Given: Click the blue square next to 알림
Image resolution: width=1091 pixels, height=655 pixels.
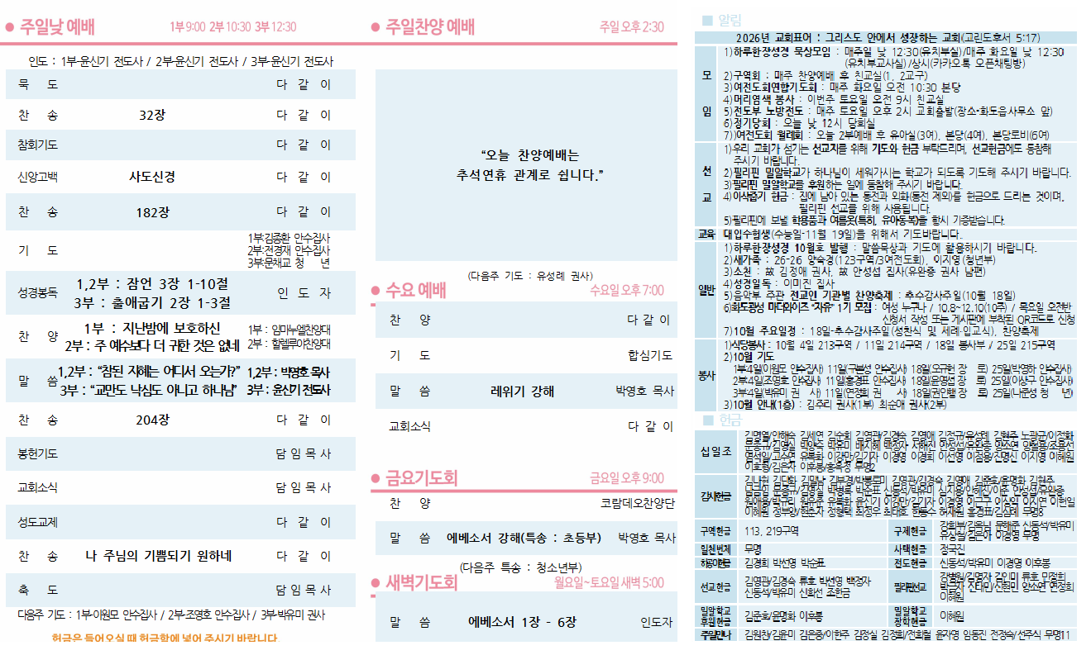Looking at the screenshot, I should click(x=706, y=20).
